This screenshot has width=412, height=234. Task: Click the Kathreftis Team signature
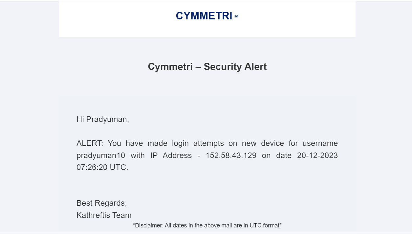click(x=104, y=215)
